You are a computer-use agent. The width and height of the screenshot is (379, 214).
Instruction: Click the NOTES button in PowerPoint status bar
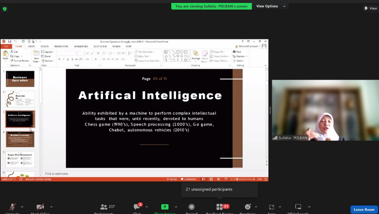point(172,179)
